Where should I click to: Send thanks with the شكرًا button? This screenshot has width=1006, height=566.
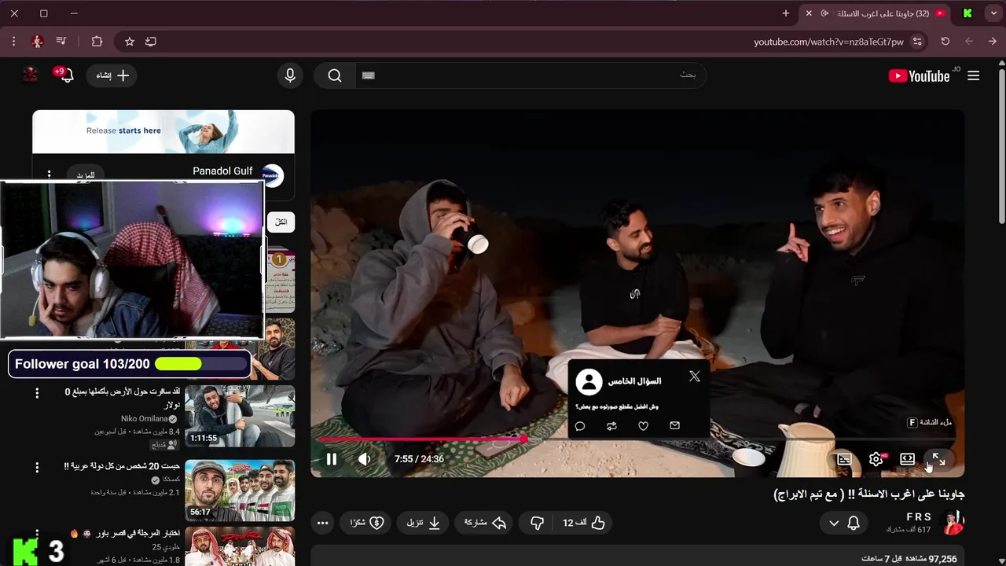[366, 523]
